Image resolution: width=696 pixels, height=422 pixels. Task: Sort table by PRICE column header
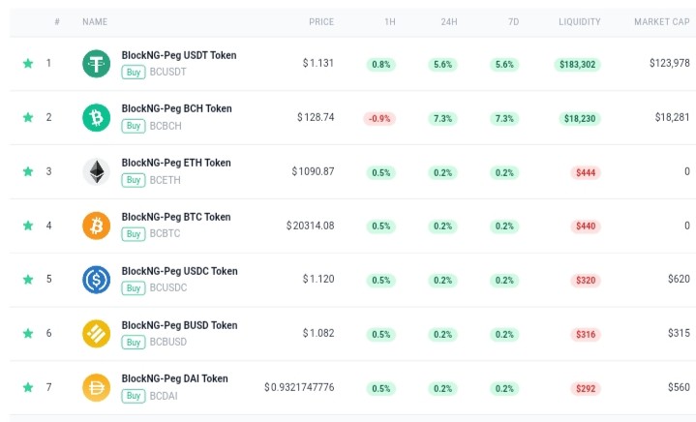click(x=321, y=21)
